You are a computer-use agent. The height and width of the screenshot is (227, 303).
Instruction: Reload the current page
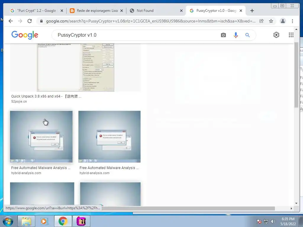30,21
